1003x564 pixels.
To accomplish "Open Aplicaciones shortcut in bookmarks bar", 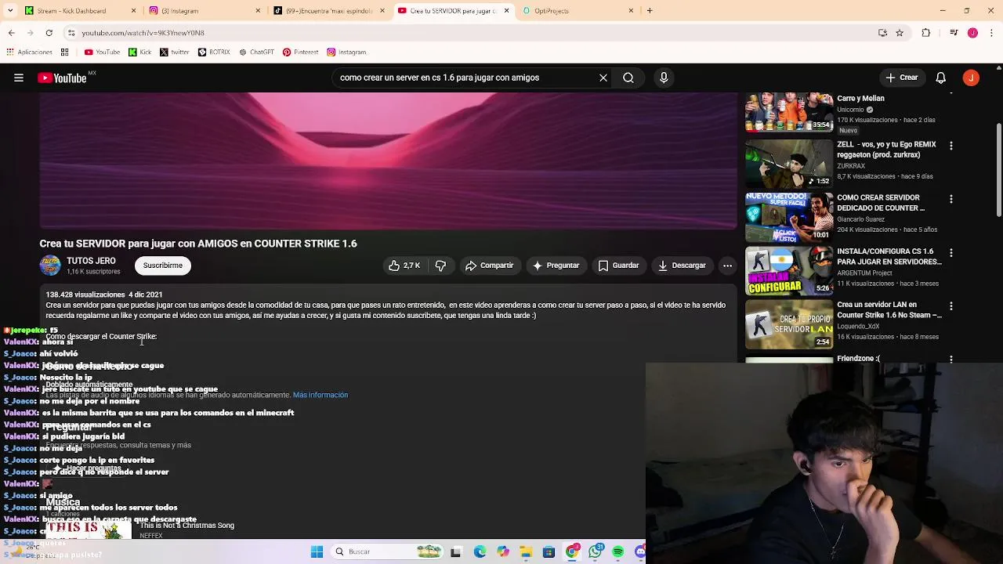I will pyautogui.click(x=29, y=52).
